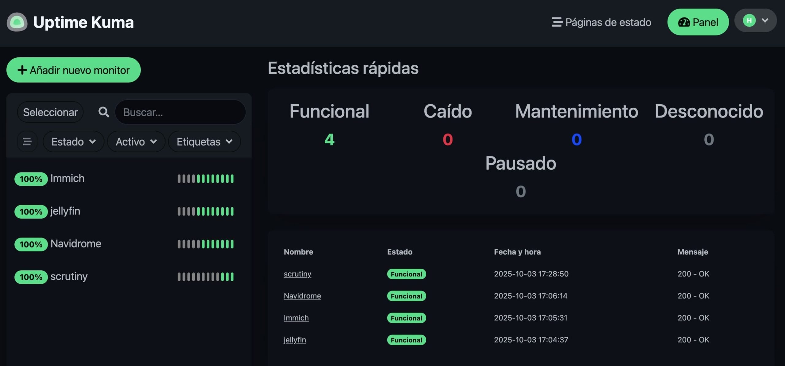This screenshot has height=366, width=785.
Task: Click the search magnifier icon
Action: [103, 112]
